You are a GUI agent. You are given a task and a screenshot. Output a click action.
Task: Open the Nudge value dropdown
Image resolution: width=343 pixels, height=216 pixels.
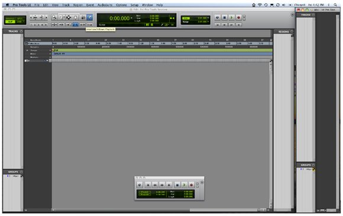(208, 22)
